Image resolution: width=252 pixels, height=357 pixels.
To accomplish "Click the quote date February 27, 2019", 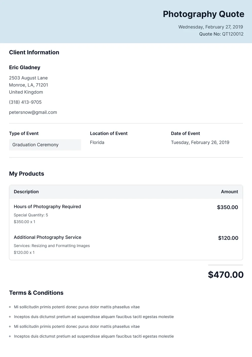I will coord(210,27).
